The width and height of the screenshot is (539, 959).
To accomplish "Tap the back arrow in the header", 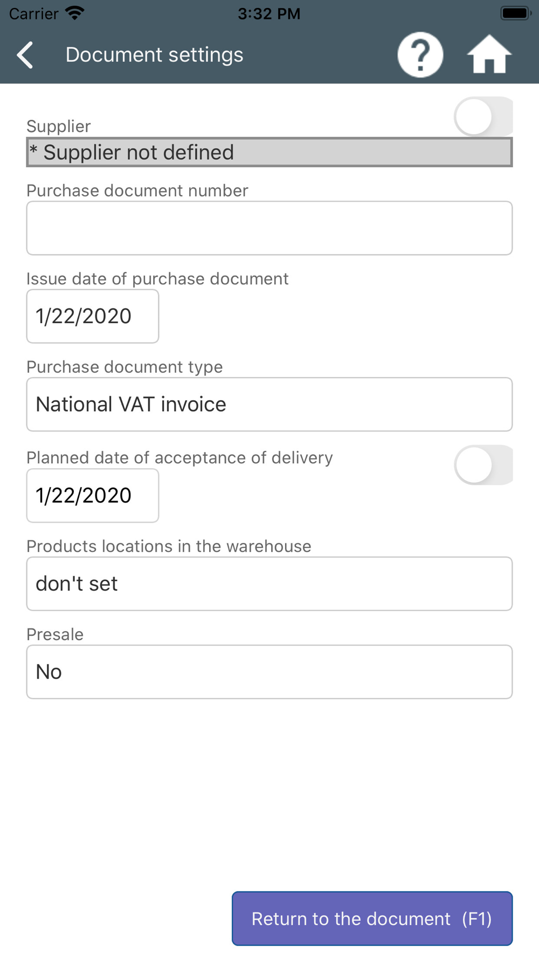I will click(x=25, y=55).
